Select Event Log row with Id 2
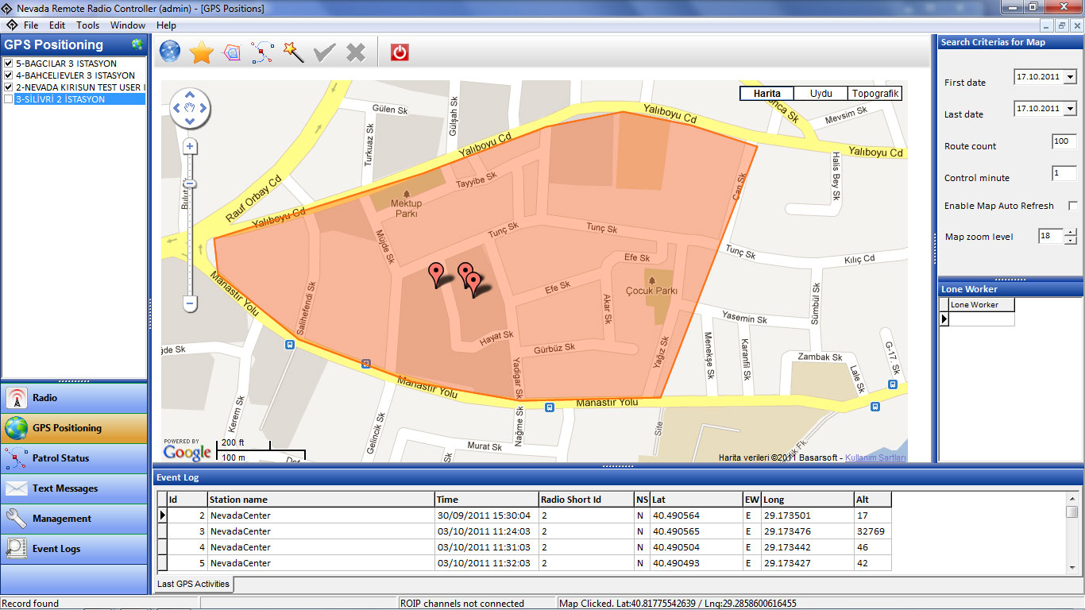 [524, 515]
